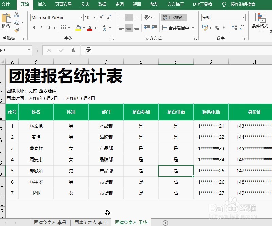This screenshot has width=272, height=226.
Task: Open the Microsoft YaHei font dropdown
Action: [81, 17]
